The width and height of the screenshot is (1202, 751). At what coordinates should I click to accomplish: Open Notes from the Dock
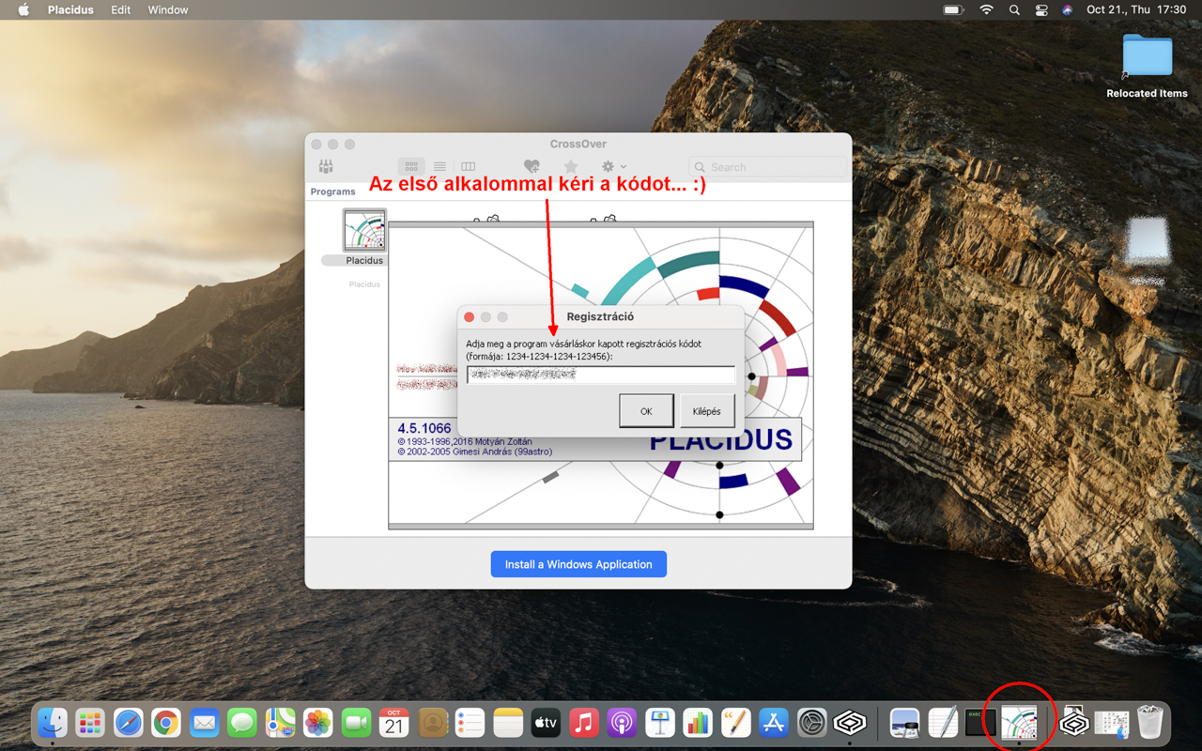click(508, 723)
